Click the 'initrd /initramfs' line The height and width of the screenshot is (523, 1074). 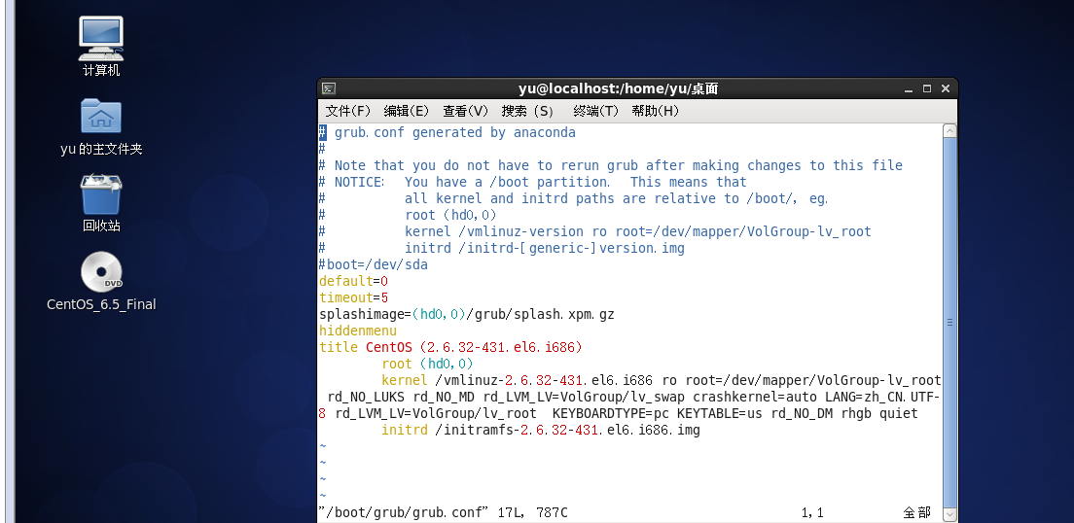point(541,430)
